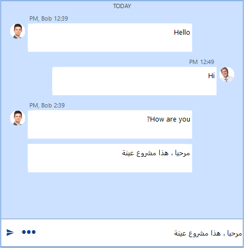The image size is (244, 248).
Task: Click the PM, Bob 2:39 timestamp
Action: click(x=47, y=105)
